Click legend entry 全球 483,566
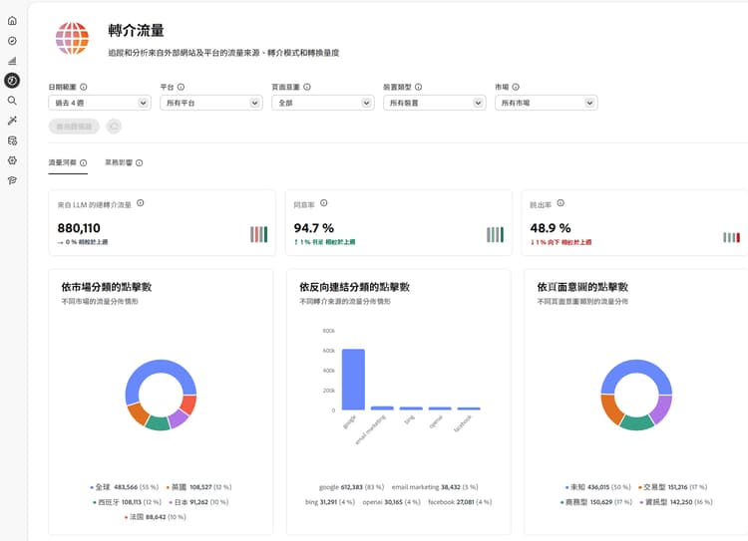748x541 pixels. click(x=124, y=487)
